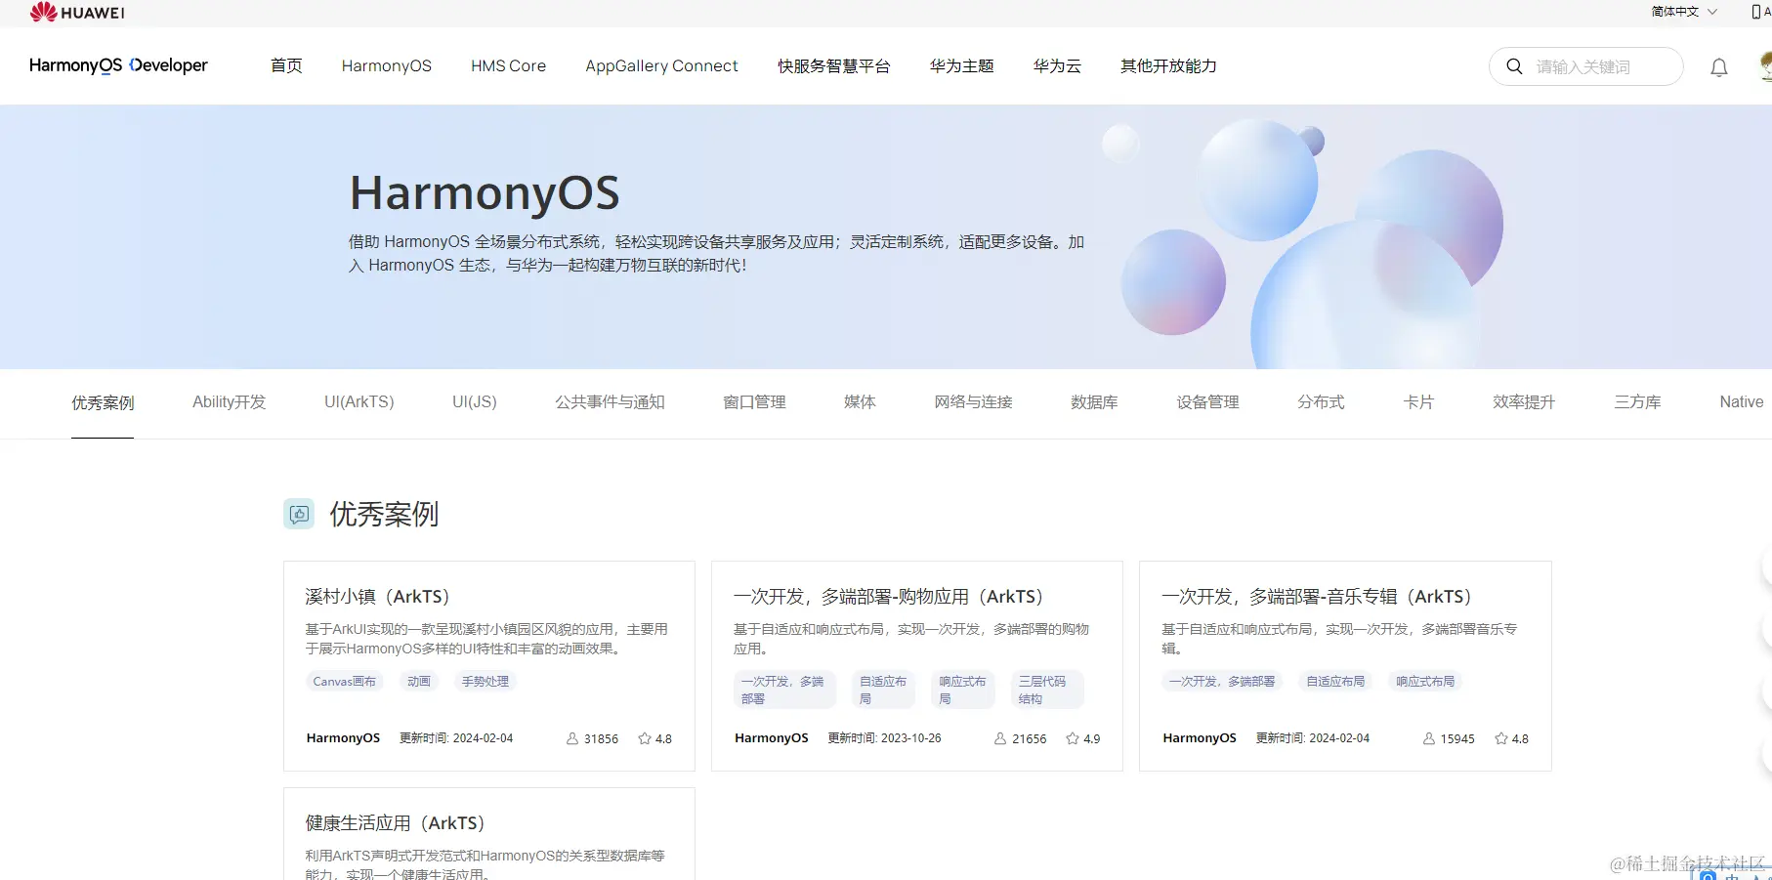
Task: Open HMS Core navigation item
Action: [508, 65]
